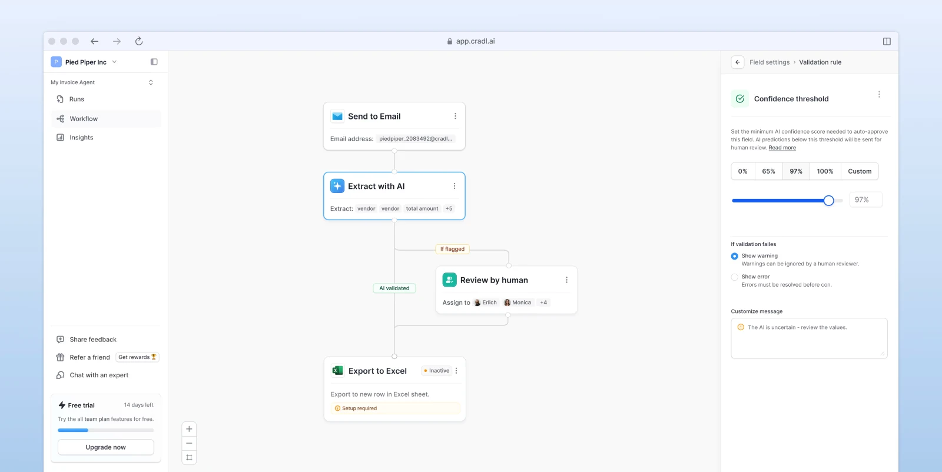This screenshot has width=942, height=472.
Task: Open Export to Excel options menu
Action: click(x=456, y=371)
